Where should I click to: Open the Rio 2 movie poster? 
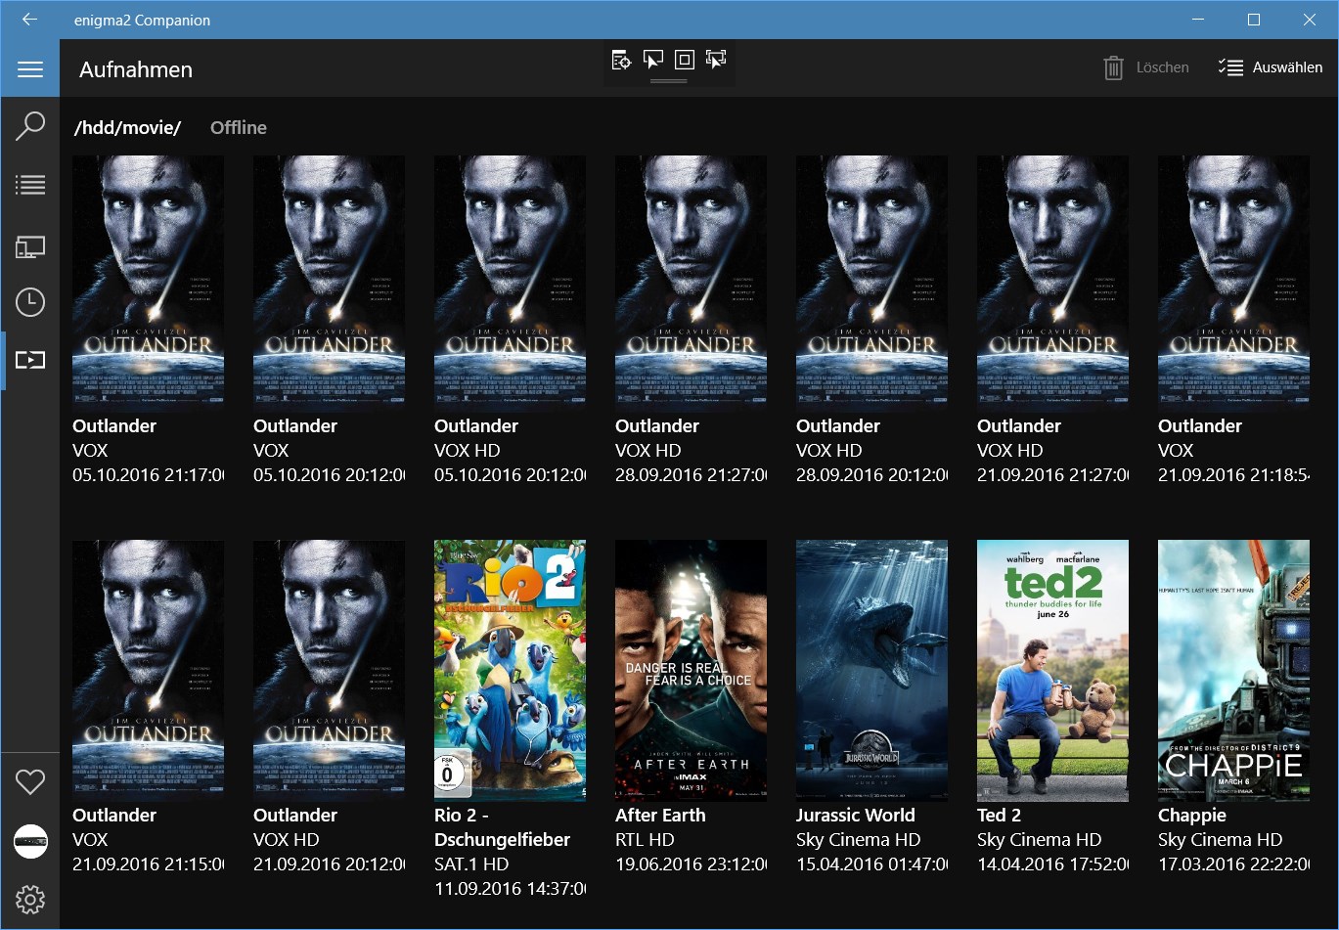[x=510, y=671]
